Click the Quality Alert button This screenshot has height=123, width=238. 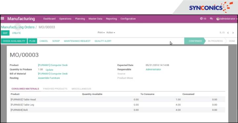point(103,41)
